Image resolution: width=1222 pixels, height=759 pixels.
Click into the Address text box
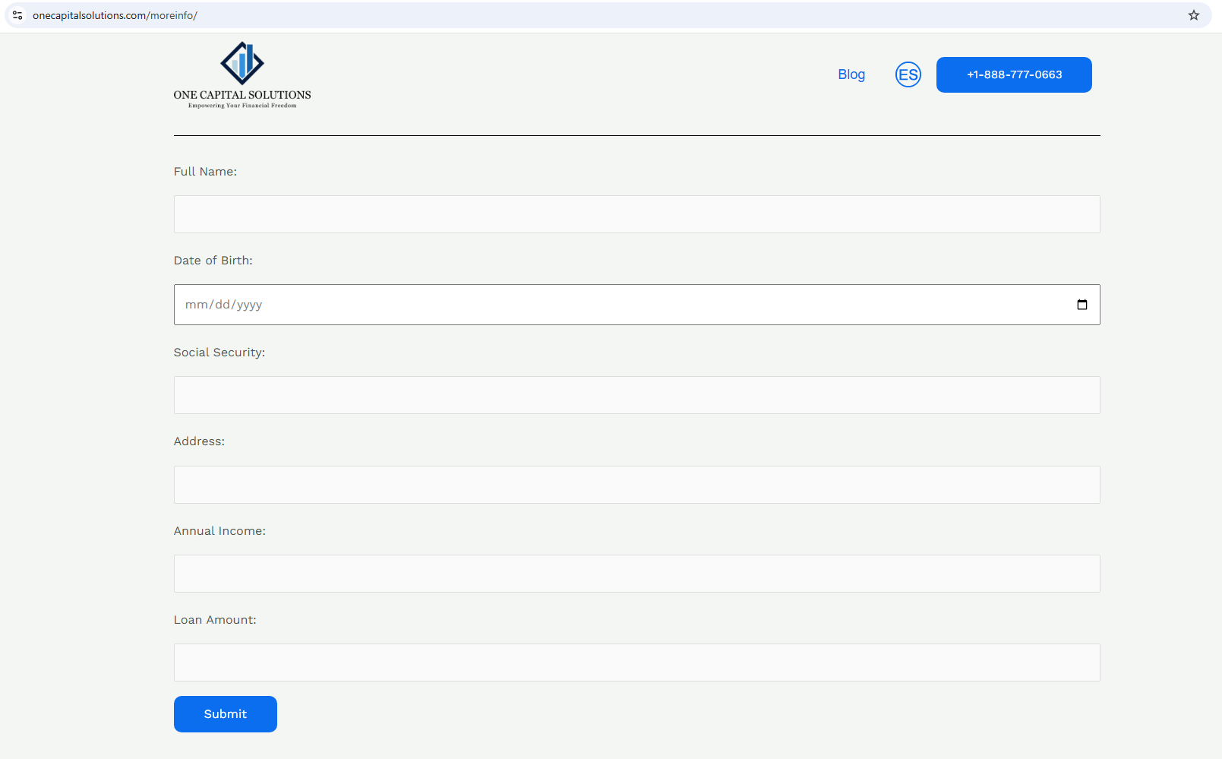[636, 485]
